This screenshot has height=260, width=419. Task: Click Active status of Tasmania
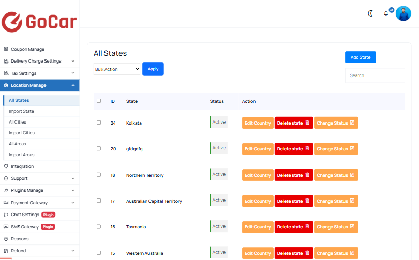(219, 226)
